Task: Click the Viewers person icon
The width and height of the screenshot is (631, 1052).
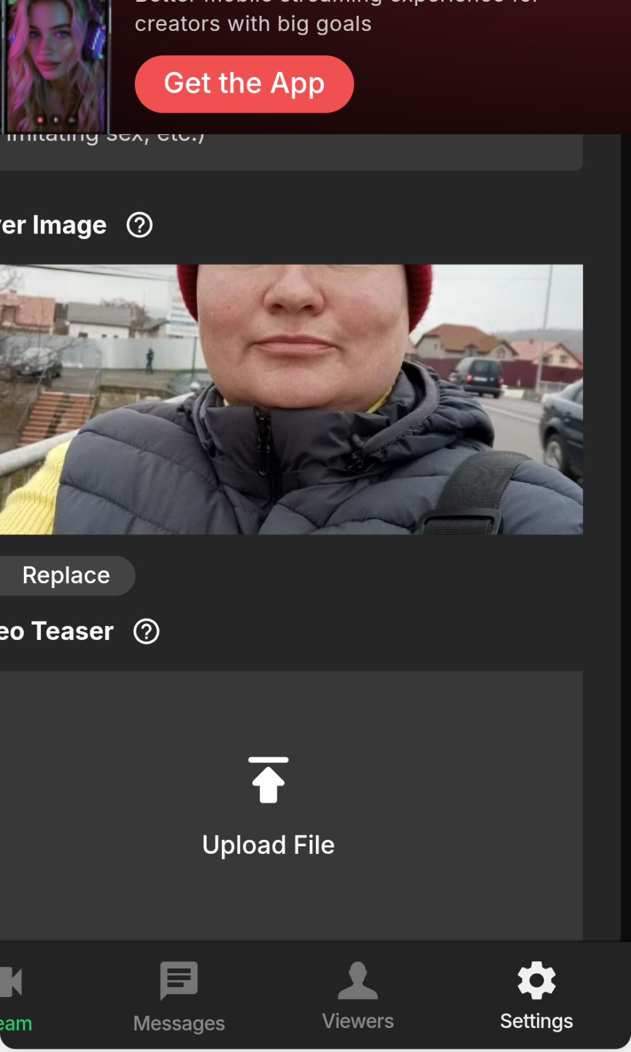Action: coord(358,980)
